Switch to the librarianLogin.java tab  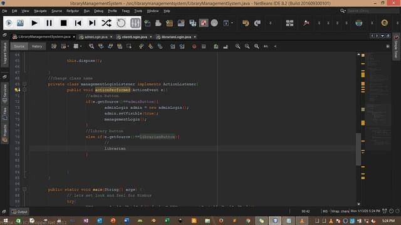[x=176, y=37]
